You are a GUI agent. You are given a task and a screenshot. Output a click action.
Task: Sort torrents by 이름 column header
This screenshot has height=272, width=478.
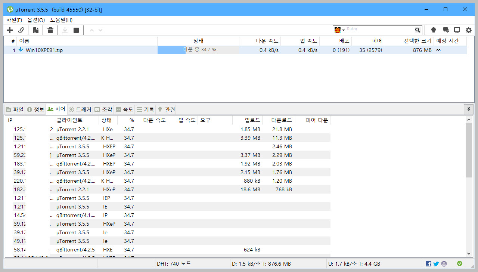(87, 41)
